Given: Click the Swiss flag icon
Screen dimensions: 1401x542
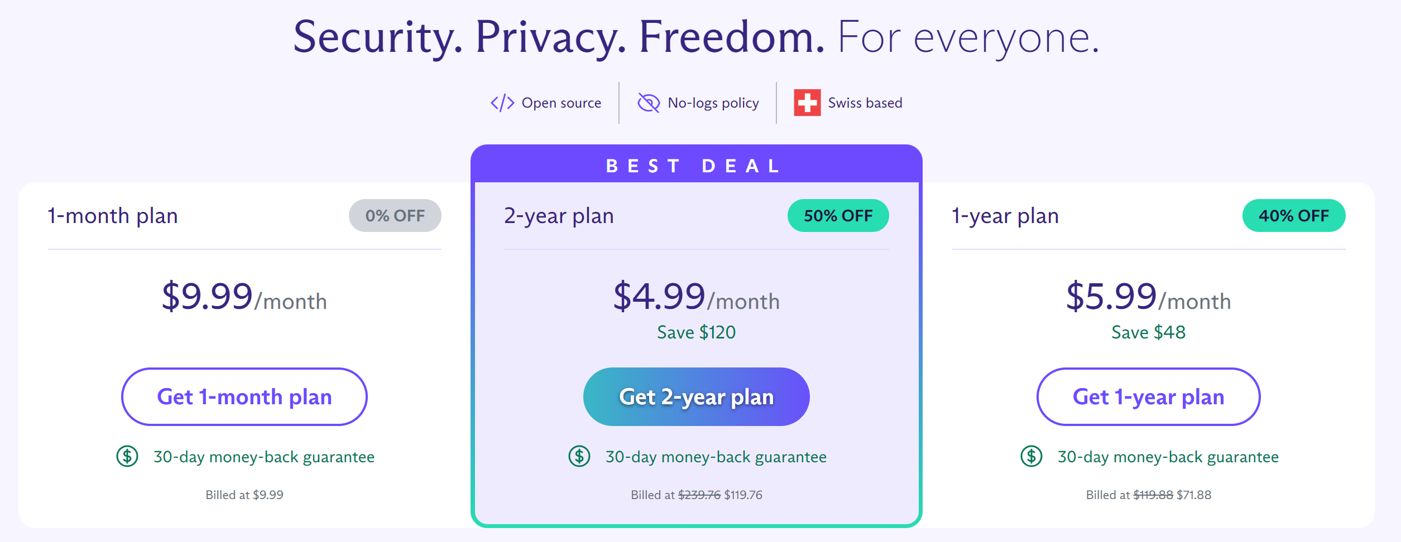Looking at the screenshot, I should (807, 103).
